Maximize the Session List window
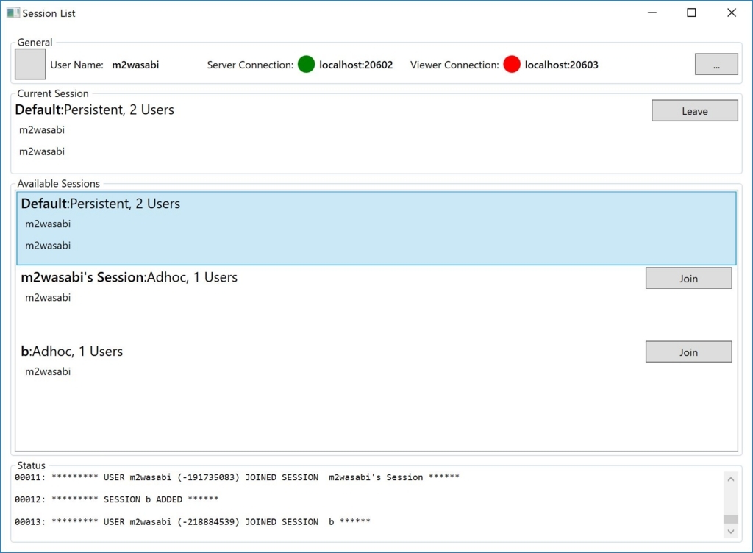The width and height of the screenshot is (753, 553). (x=691, y=13)
